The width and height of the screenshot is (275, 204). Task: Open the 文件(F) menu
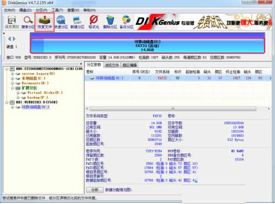point(9,10)
